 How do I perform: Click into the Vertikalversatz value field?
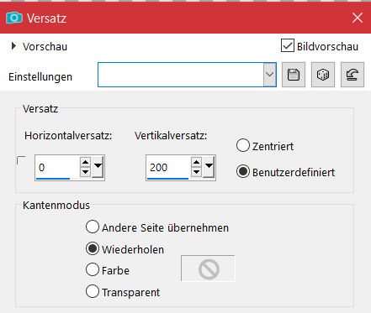(x=168, y=168)
